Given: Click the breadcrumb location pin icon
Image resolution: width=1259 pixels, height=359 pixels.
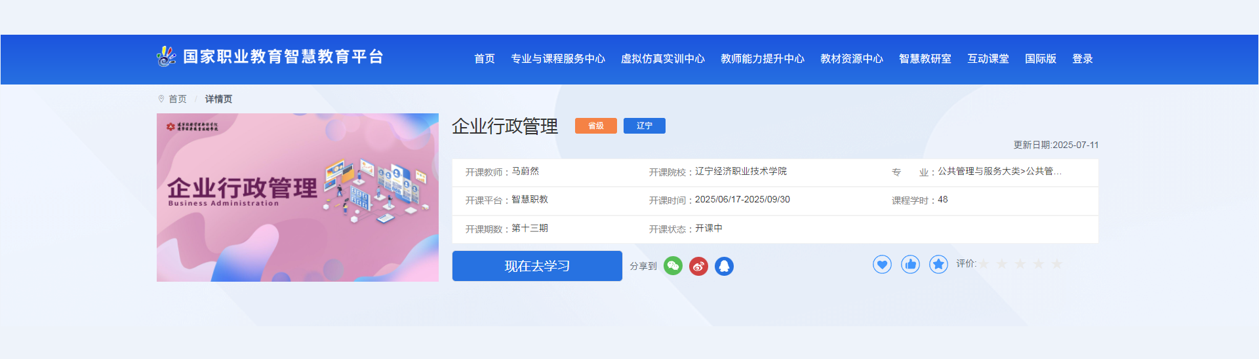Looking at the screenshot, I should coord(161,99).
